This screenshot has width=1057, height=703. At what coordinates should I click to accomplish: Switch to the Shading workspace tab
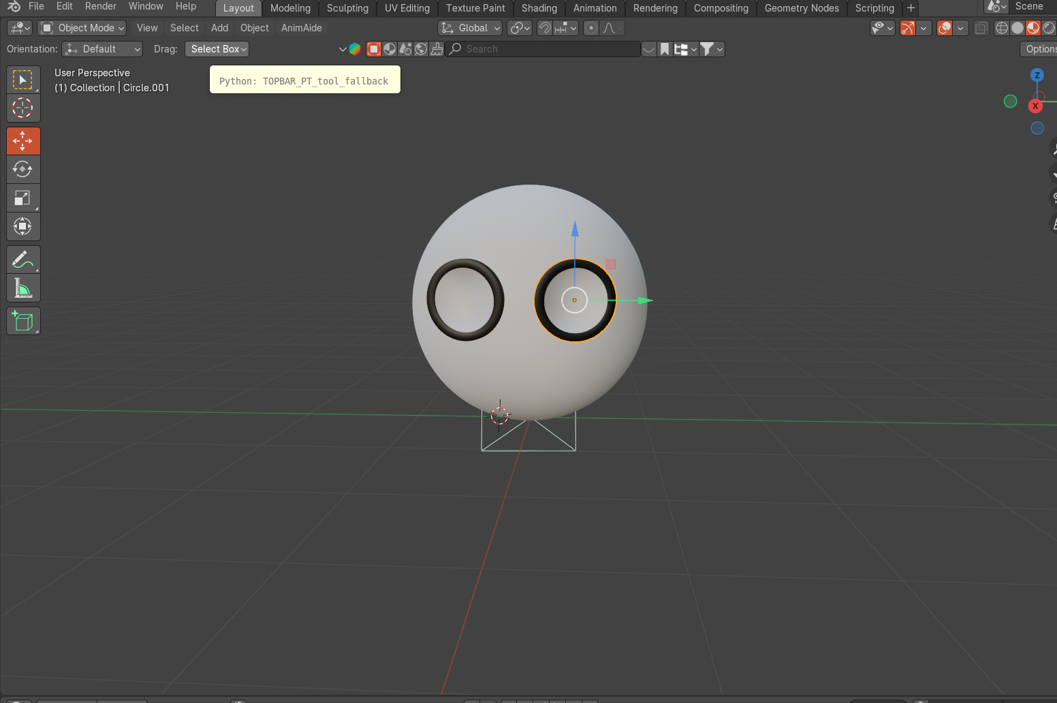pyautogui.click(x=539, y=8)
